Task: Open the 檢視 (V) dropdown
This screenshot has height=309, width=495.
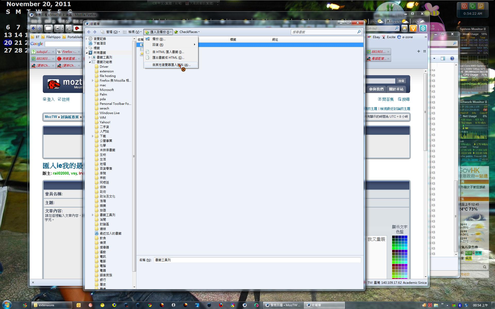Action: (x=132, y=32)
